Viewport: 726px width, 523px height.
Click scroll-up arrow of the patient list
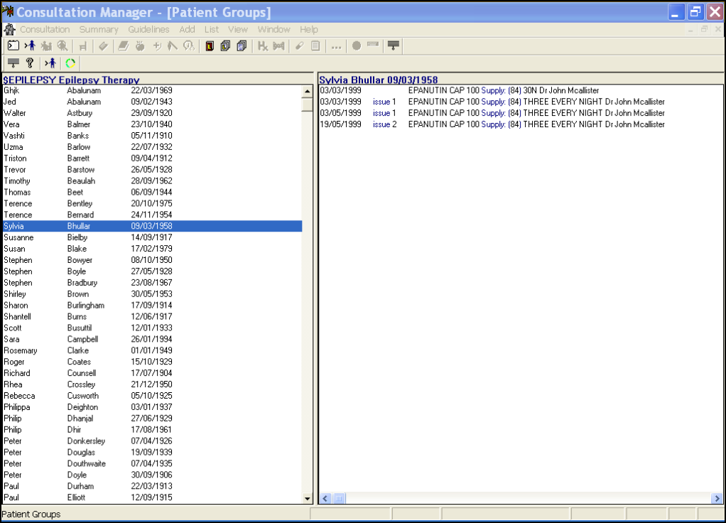[308, 91]
